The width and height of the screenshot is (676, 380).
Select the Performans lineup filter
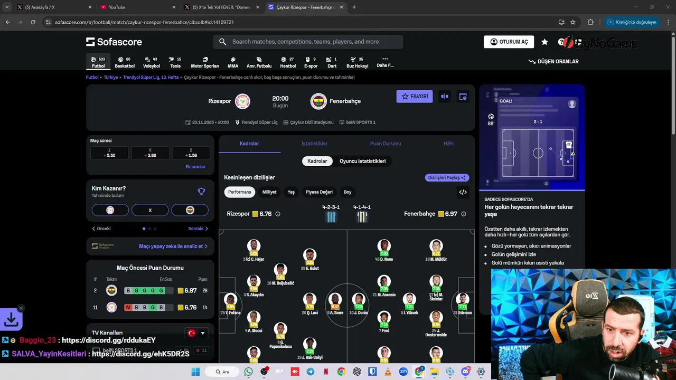tap(240, 192)
